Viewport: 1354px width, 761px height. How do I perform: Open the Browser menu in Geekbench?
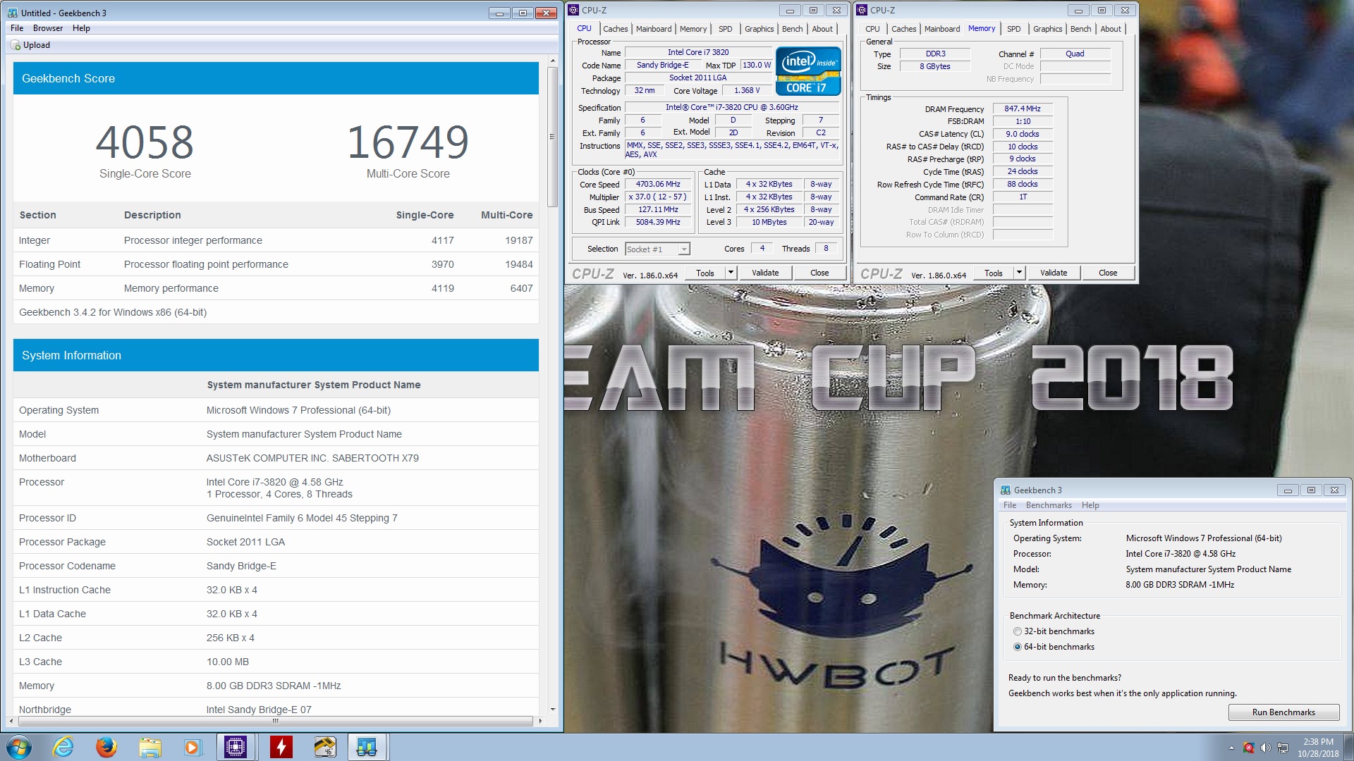coord(48,28)
